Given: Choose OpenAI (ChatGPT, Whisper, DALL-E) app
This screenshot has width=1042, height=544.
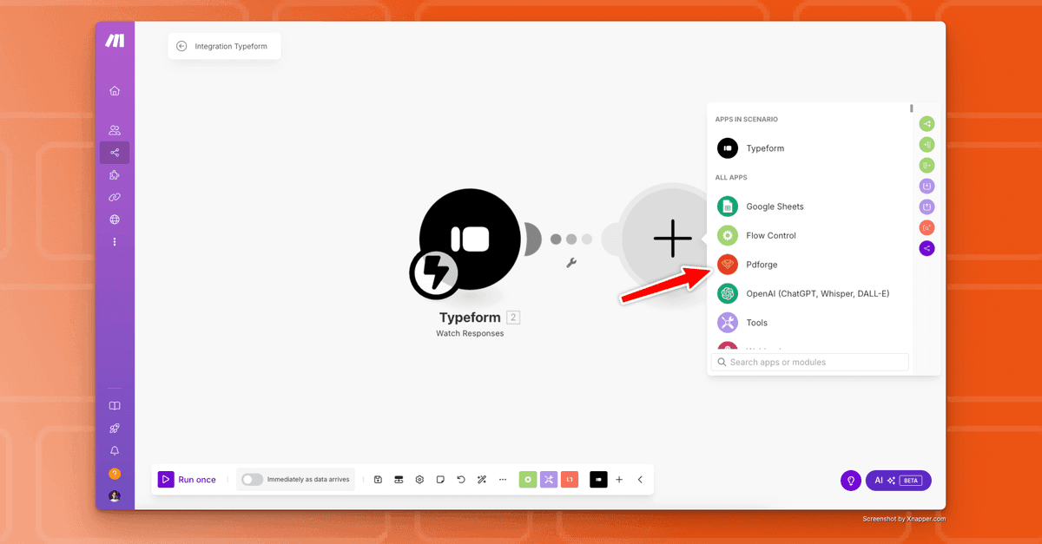Looking at the screenshot, I should (x=817, y=293).
